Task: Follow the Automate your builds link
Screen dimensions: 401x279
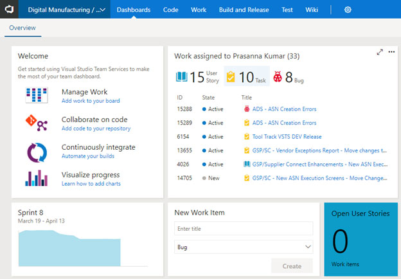Action: [87, 156]
